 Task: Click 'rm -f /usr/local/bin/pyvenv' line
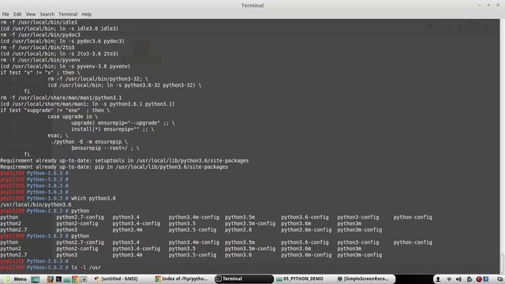coord(40,60)
